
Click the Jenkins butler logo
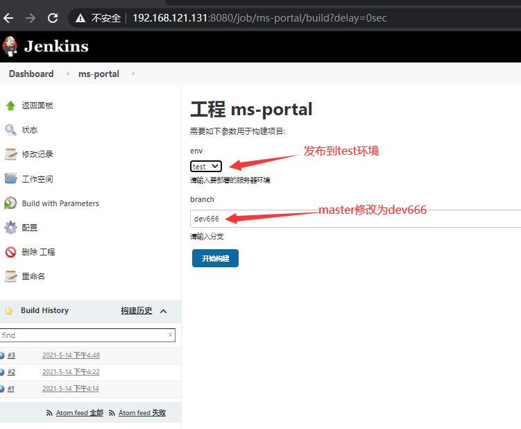coord(10,47)
